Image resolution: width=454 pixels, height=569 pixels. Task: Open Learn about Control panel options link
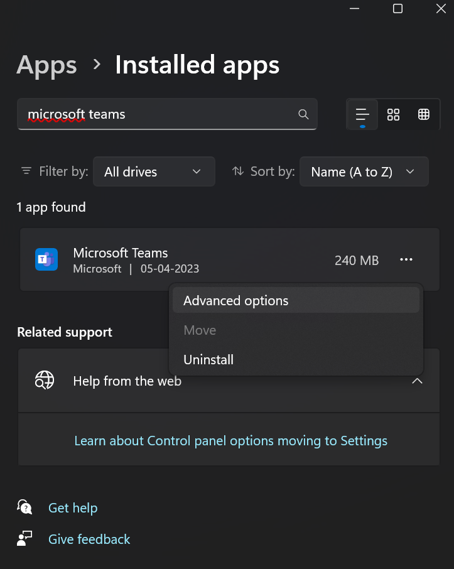tap(230, 441)
